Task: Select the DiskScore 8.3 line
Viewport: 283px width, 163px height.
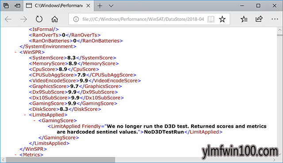Action: click(65, 109)
